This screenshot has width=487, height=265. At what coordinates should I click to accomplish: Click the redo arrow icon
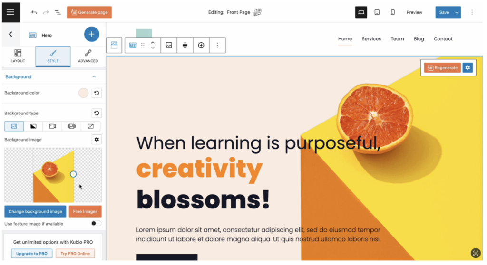(46, 12)
